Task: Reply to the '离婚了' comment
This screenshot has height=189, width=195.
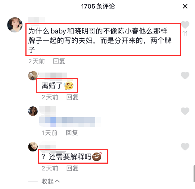Action: [x=72, y=97]
